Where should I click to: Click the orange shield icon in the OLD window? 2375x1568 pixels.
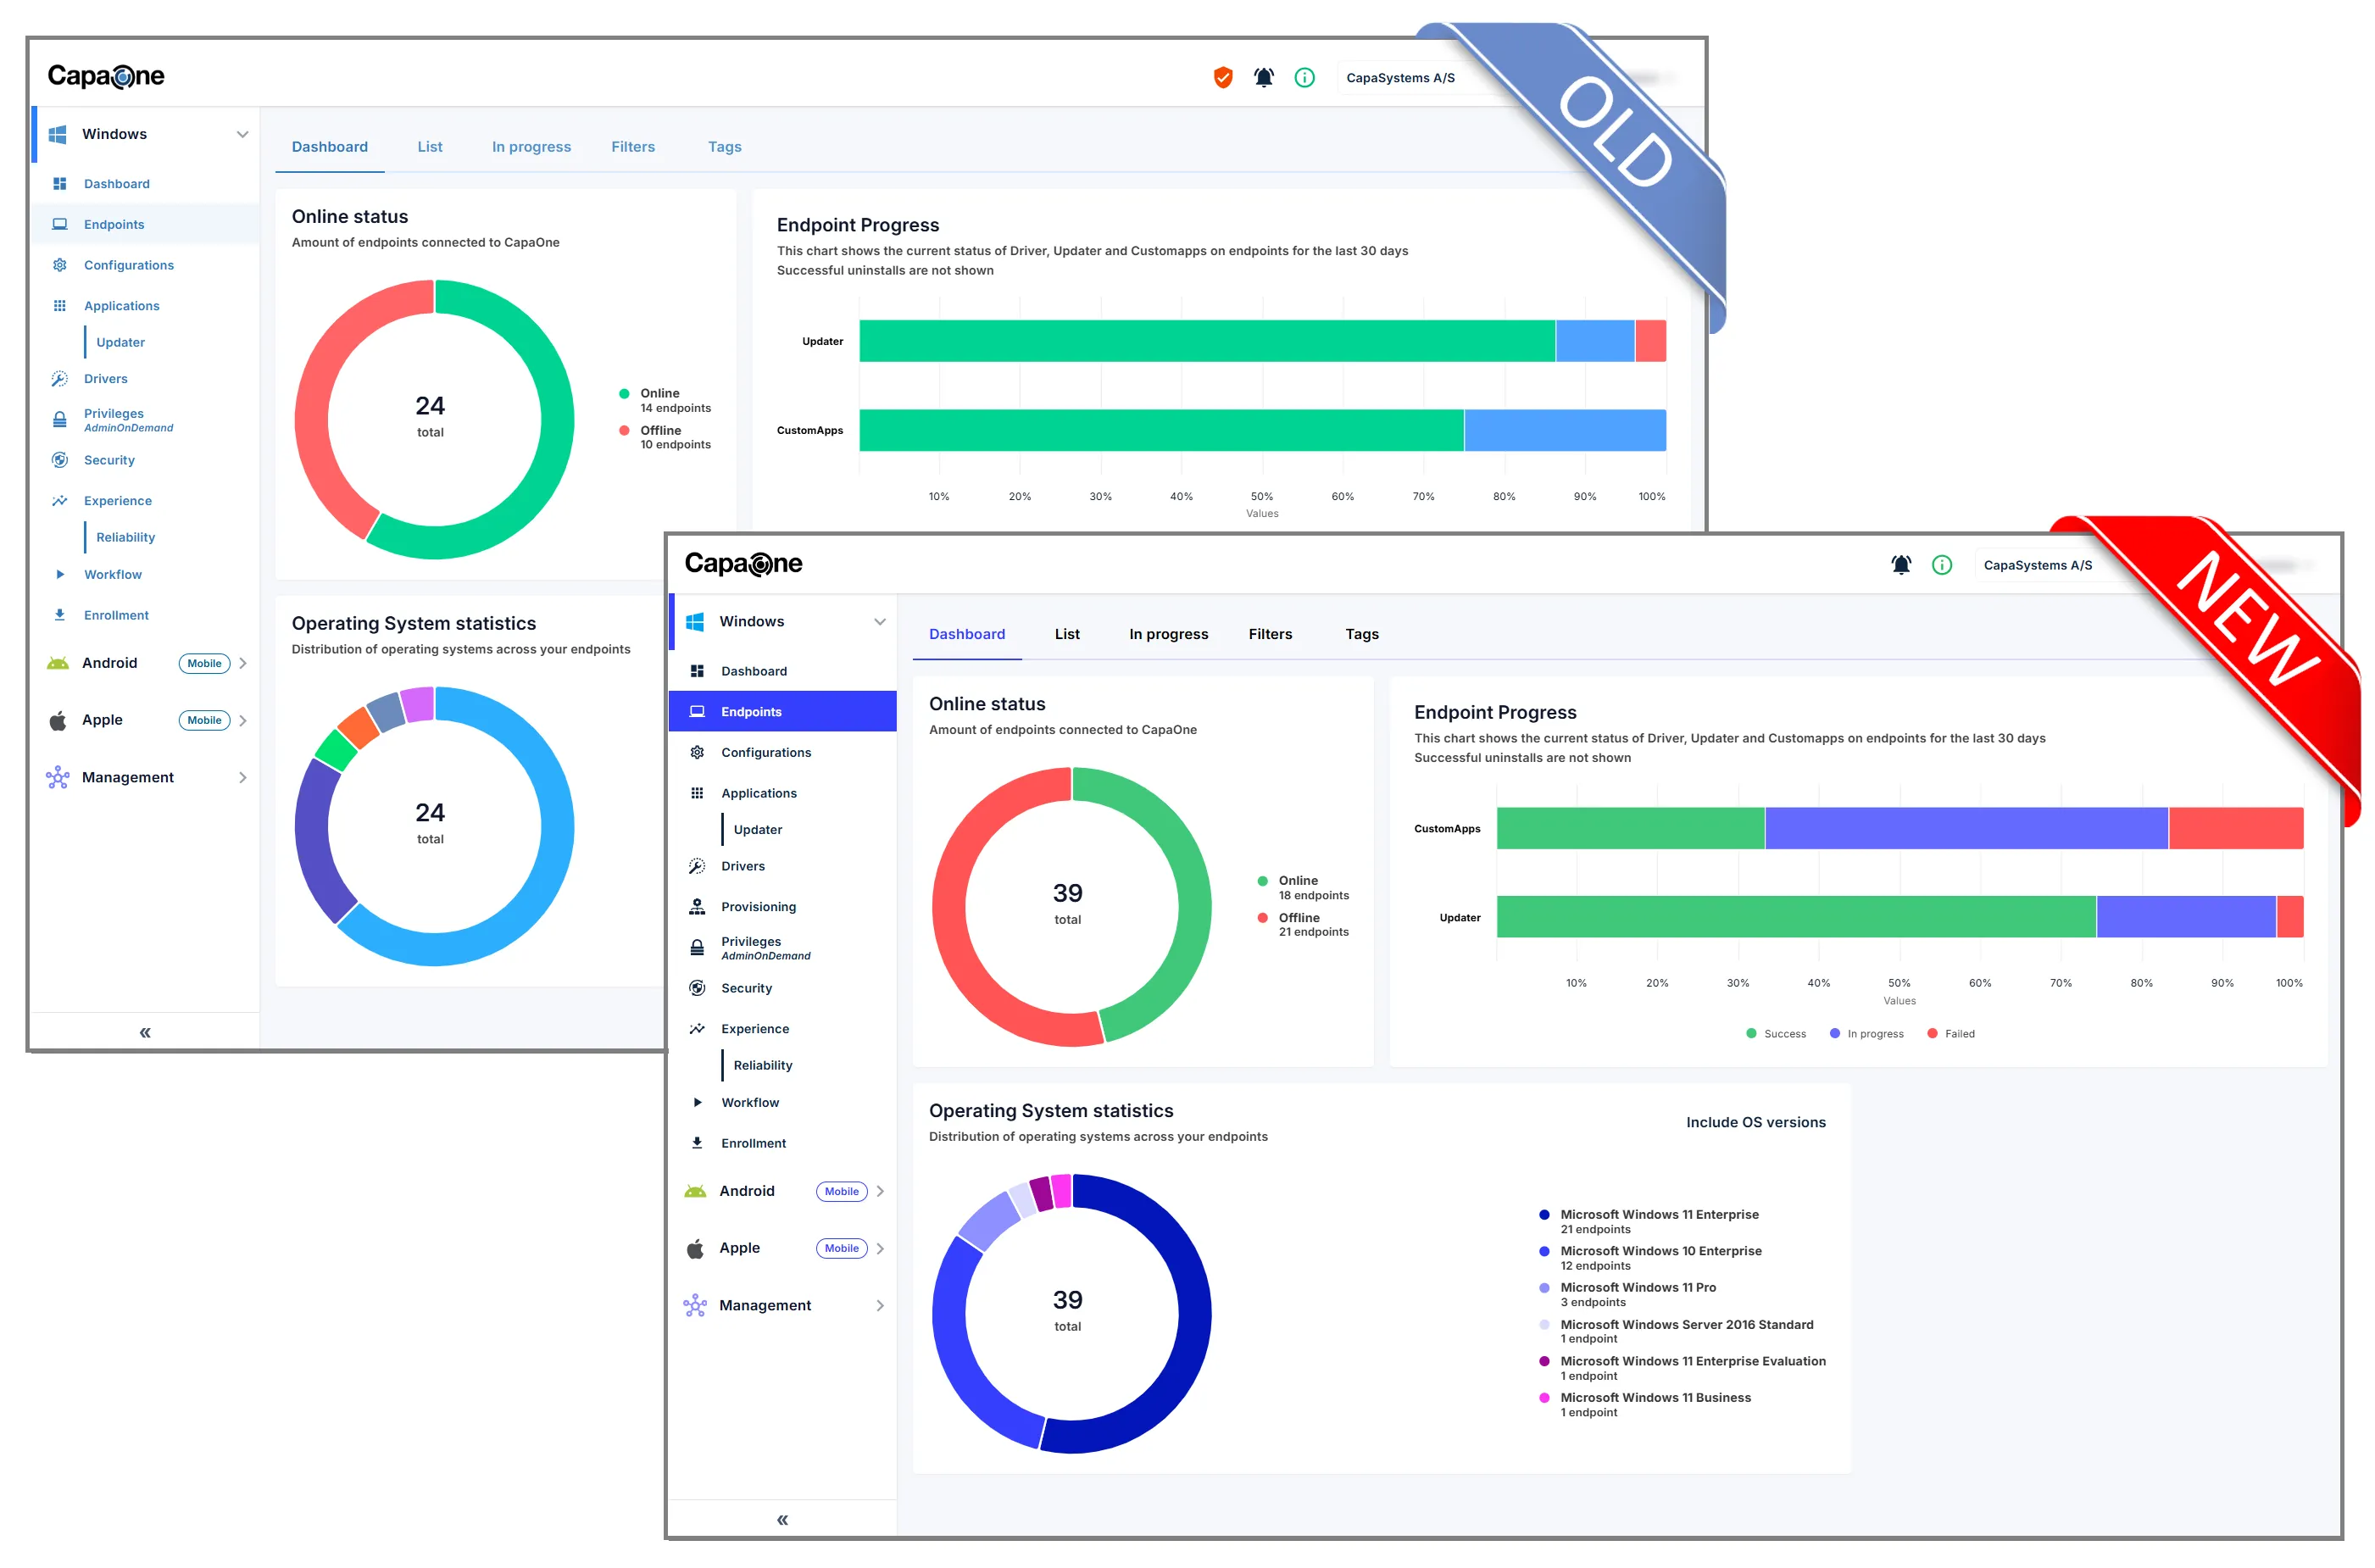(1222, 77)
